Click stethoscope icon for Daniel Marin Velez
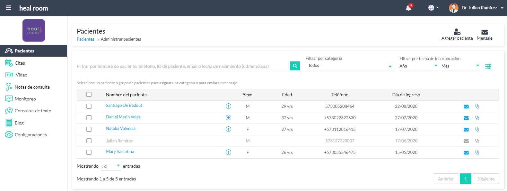 coord(477,118)
